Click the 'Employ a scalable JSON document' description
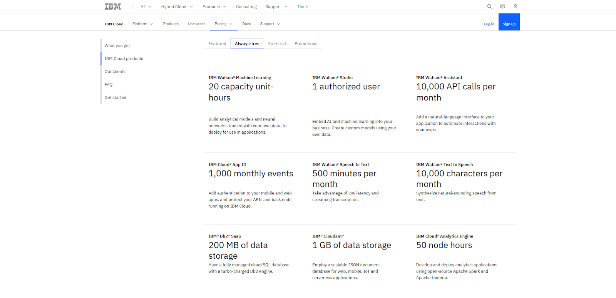Image resolution: width=616 pixels, height=298 pixels. coord(346,271)
